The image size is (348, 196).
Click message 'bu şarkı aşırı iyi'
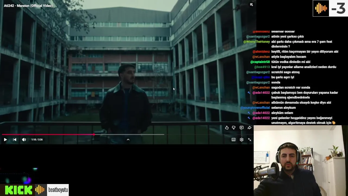(283, 77)
